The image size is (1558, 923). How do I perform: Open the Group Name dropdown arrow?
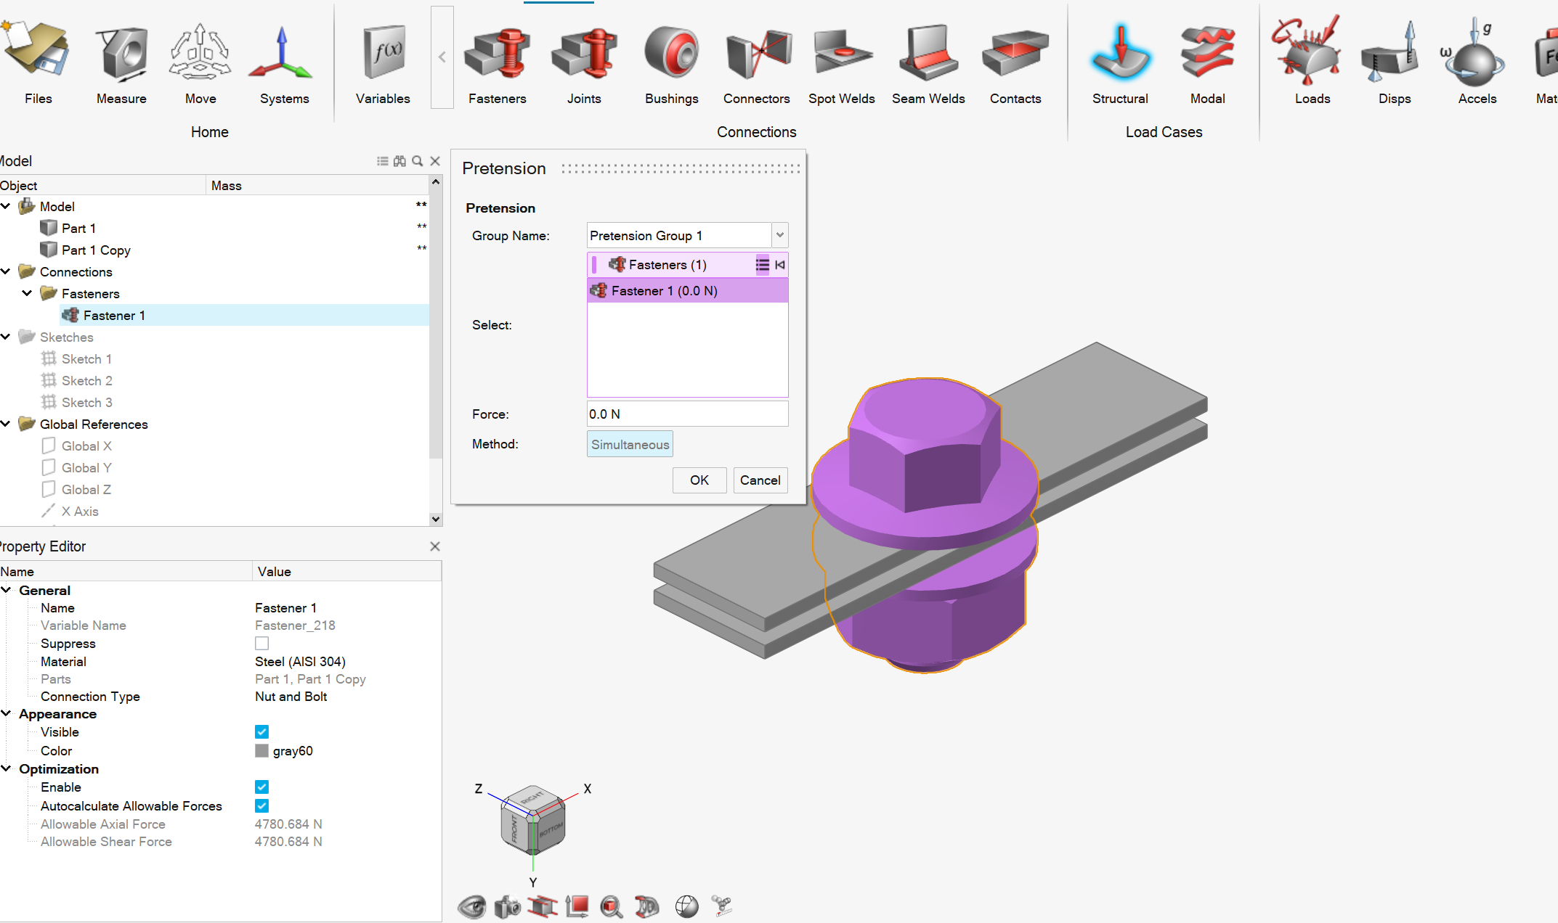(779, 235)
